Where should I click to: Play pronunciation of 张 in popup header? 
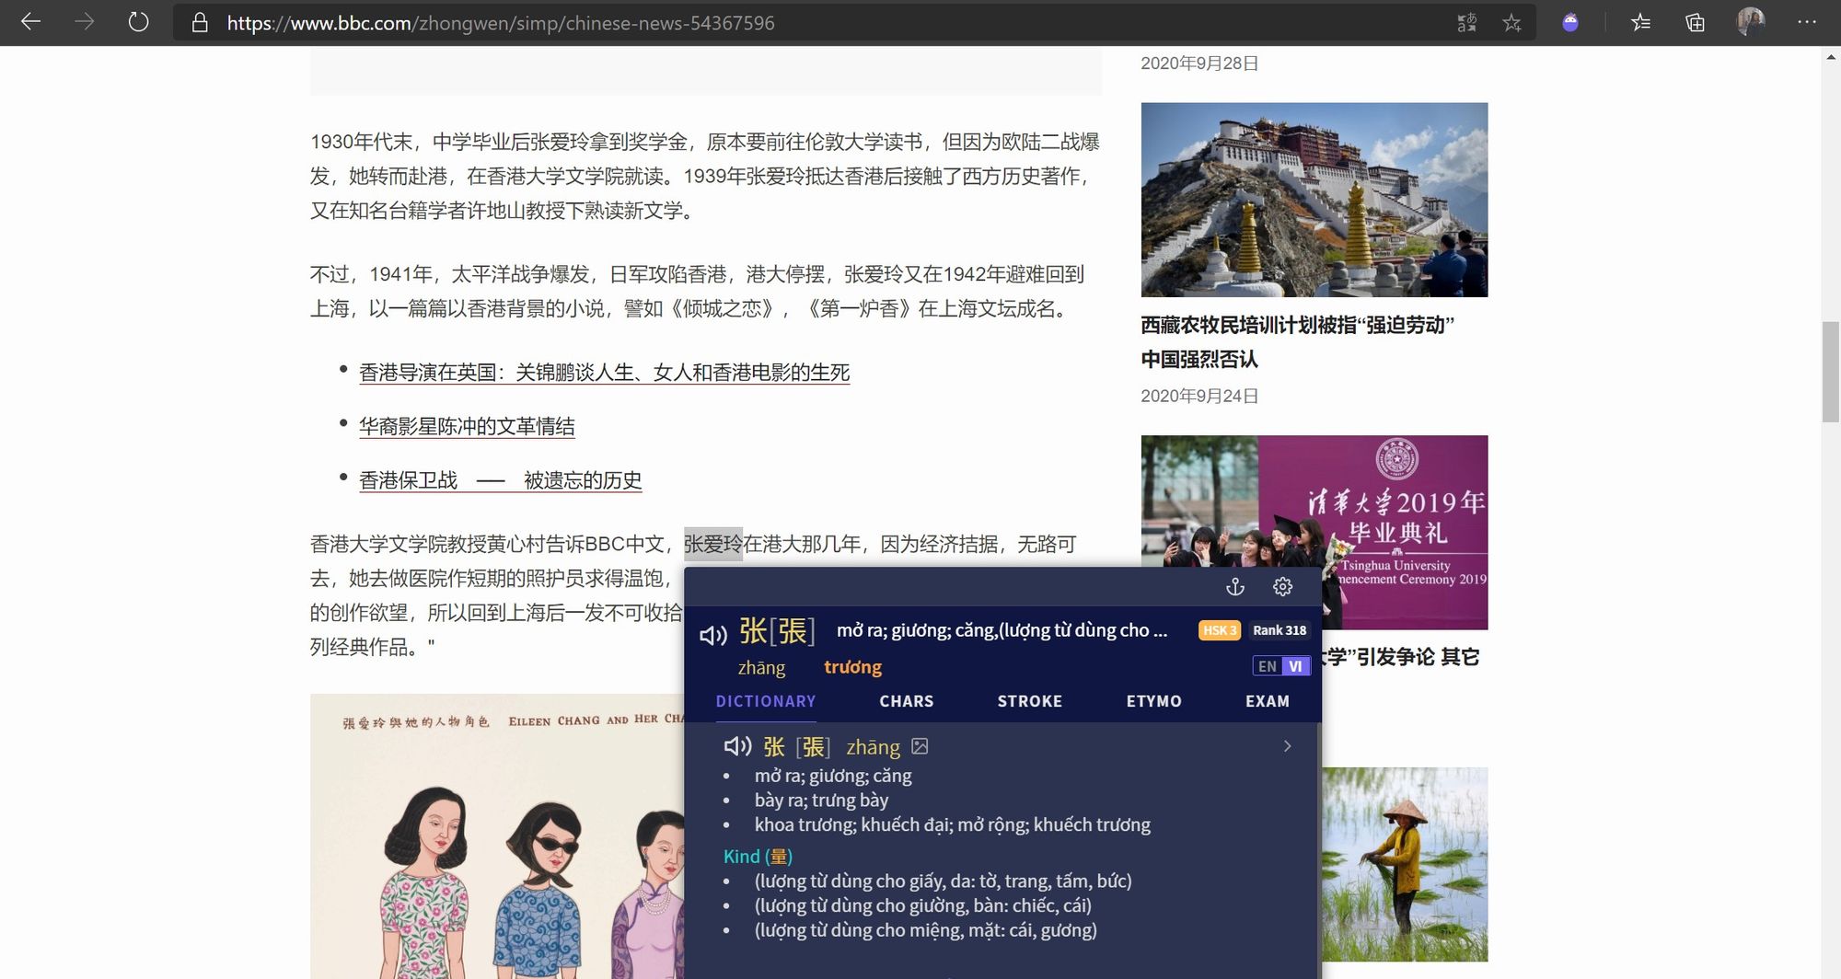(713, 635)
